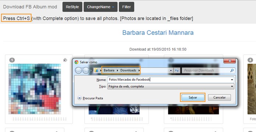Expand Procurar Pasta in dialog
256x132 pixels.
(x=90, y=98)
